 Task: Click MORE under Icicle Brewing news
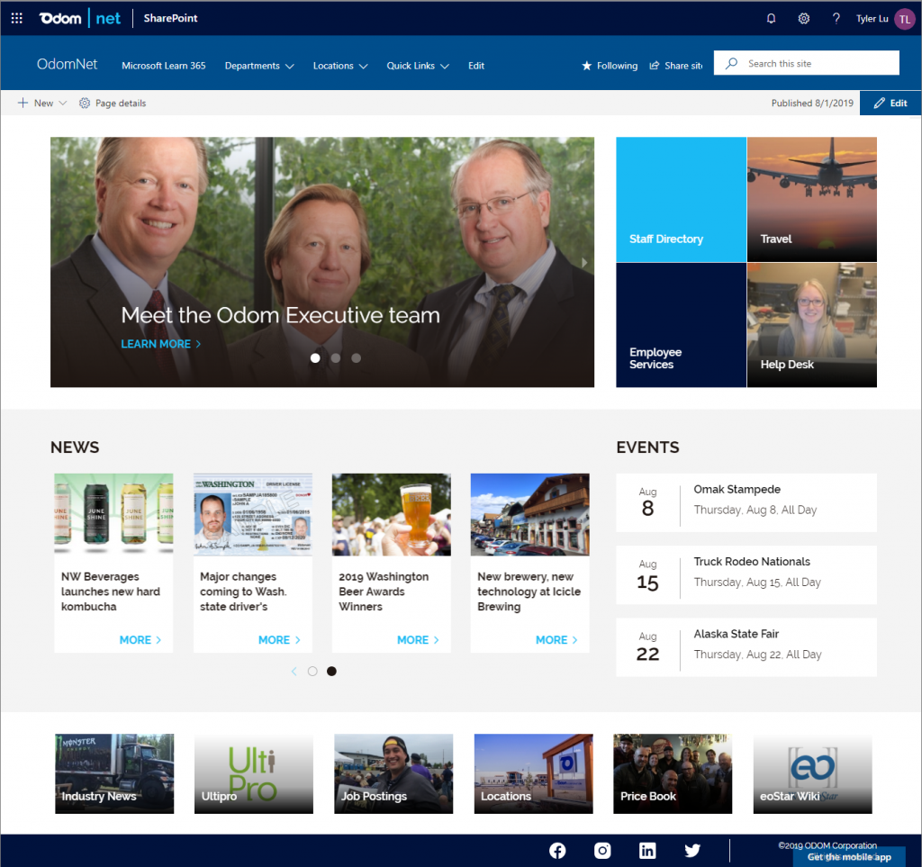click(x=556, y=639)
